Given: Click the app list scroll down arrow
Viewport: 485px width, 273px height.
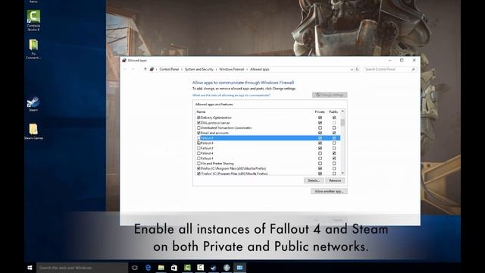Looking at the screenshot, I should (343, 174).
